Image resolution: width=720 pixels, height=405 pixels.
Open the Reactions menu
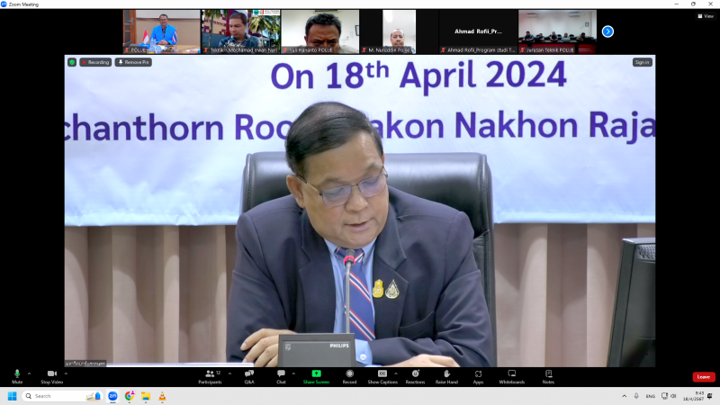[x=415, y=374]
